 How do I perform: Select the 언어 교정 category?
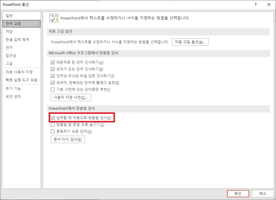coord(22,24)
